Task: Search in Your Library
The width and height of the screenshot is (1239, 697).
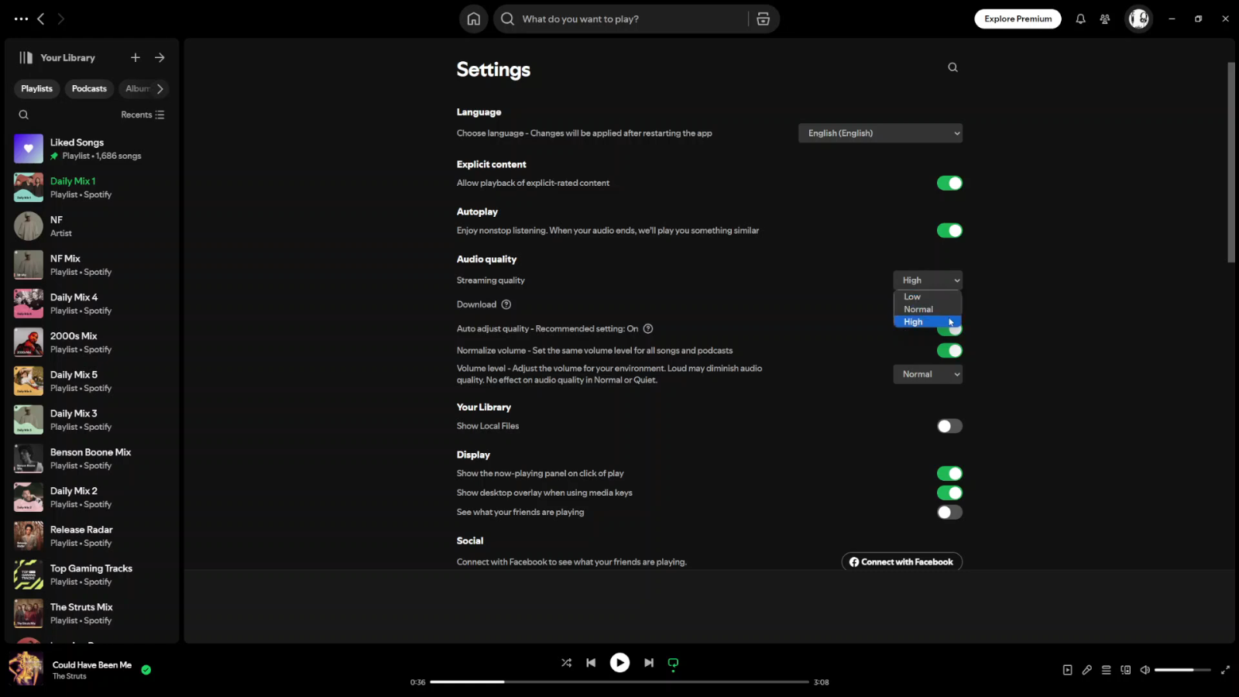Action: [24, 115]
